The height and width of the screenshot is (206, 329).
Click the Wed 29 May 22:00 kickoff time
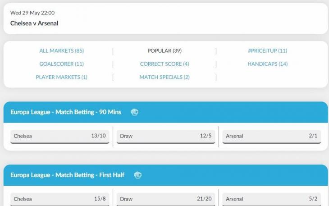(x=32, y=13)
